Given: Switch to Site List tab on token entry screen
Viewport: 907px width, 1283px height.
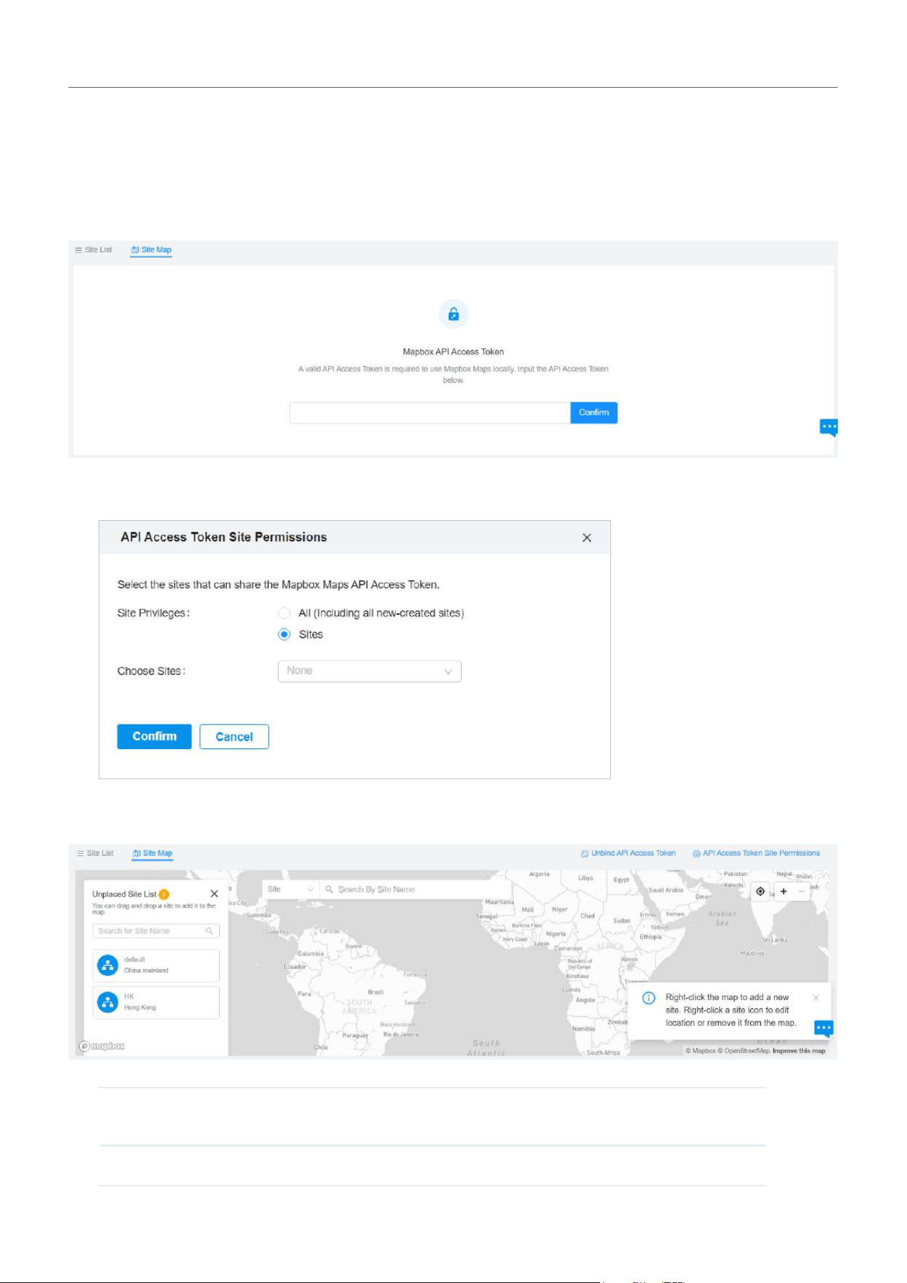Looking at the screenshot, I should coord(94,250).
